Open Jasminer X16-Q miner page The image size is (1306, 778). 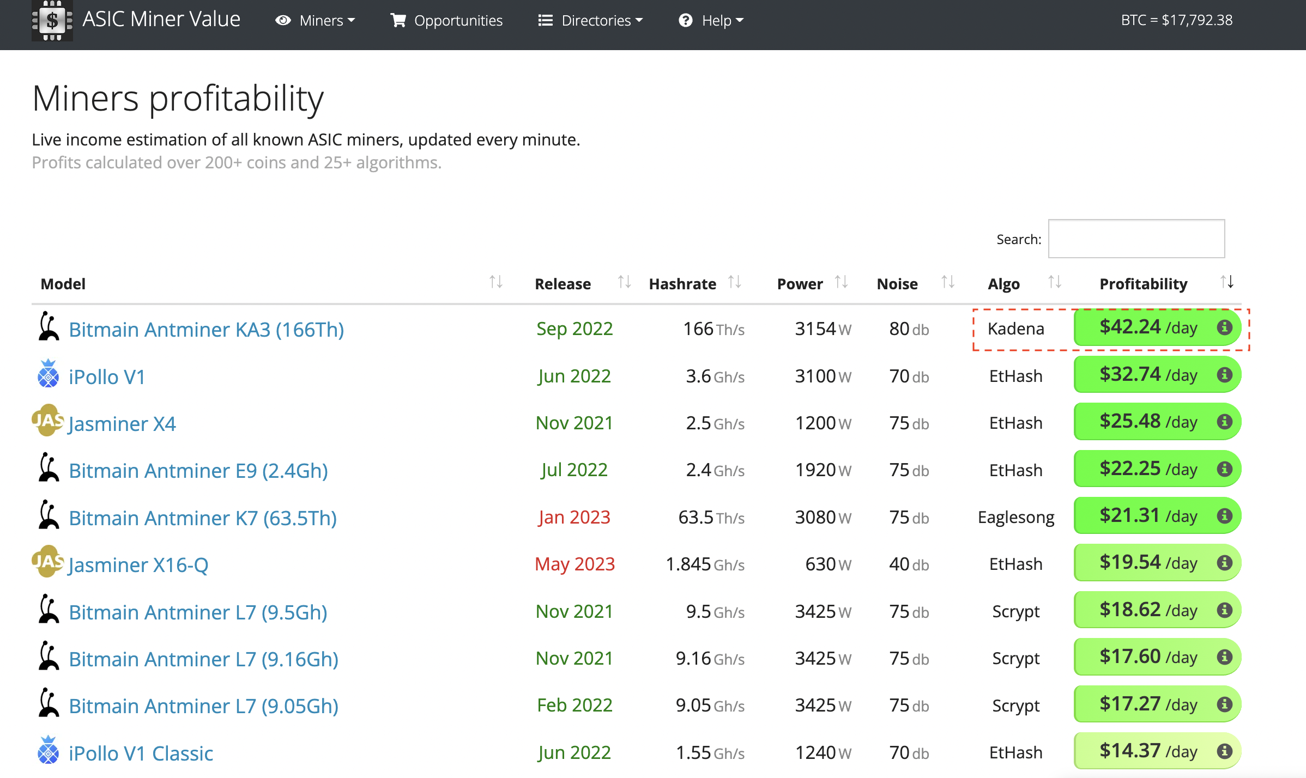pos(138,565)
